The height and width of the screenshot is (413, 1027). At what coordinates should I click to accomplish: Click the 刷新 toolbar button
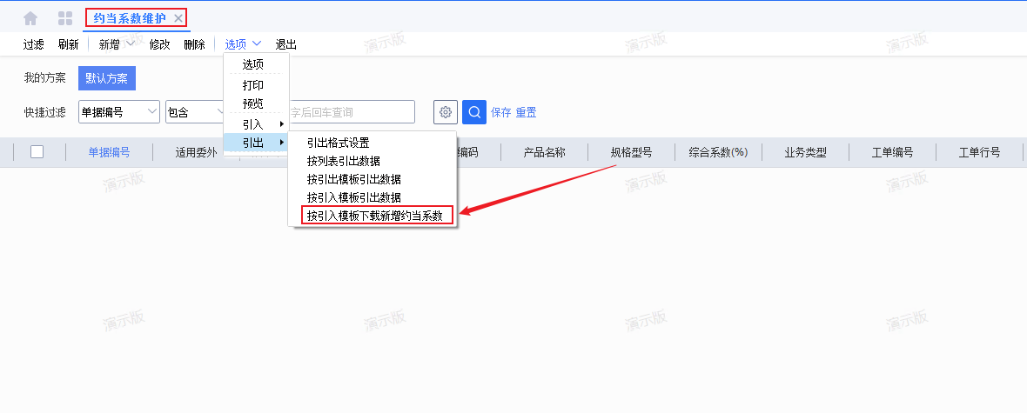point(68,44)
